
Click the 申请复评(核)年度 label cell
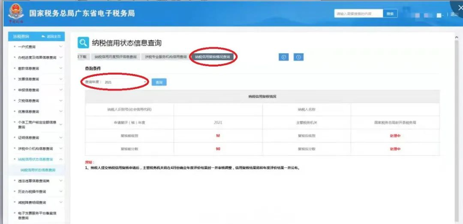click(129, 122)
